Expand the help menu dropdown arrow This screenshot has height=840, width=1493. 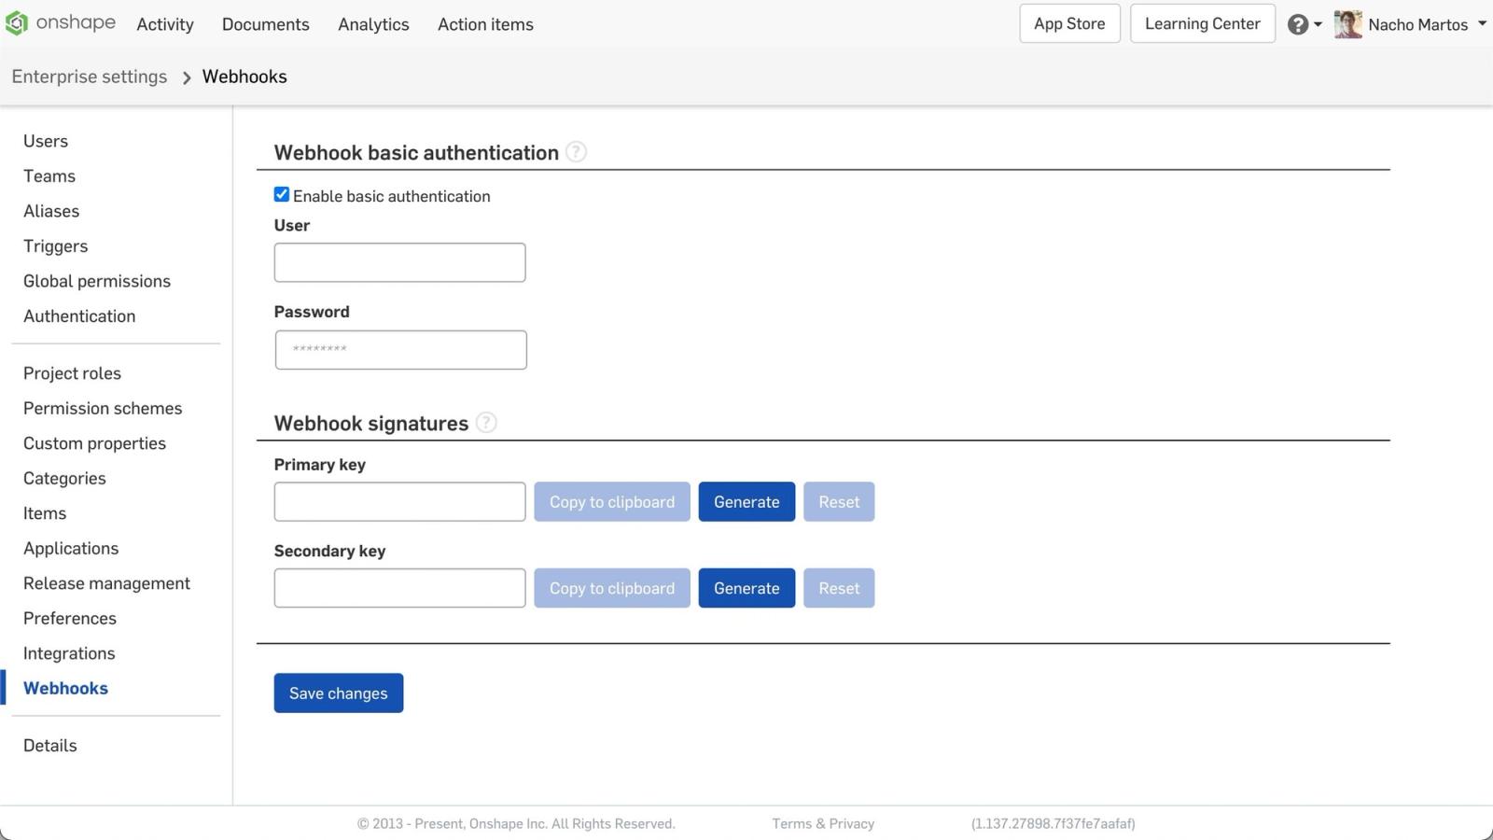[1318, 25]
